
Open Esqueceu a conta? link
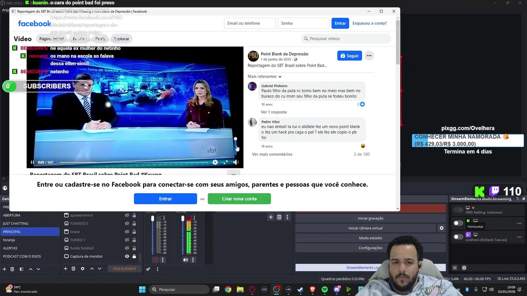click(x=369, y=23)
